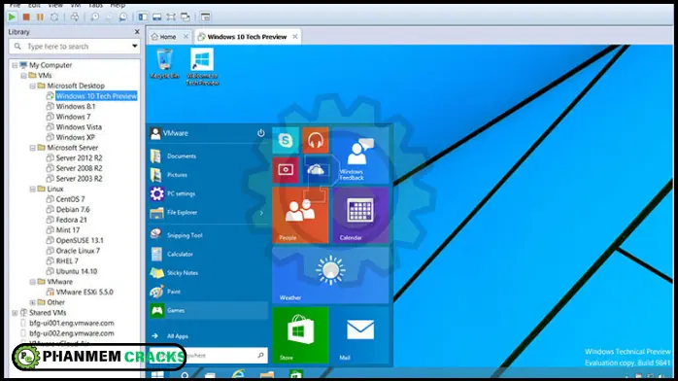
Task: Switch to Unity mode toolbar icon
Action: click(186, 17)
